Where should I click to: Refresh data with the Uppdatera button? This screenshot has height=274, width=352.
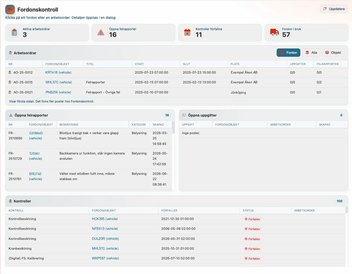click(x=334, y=9)
